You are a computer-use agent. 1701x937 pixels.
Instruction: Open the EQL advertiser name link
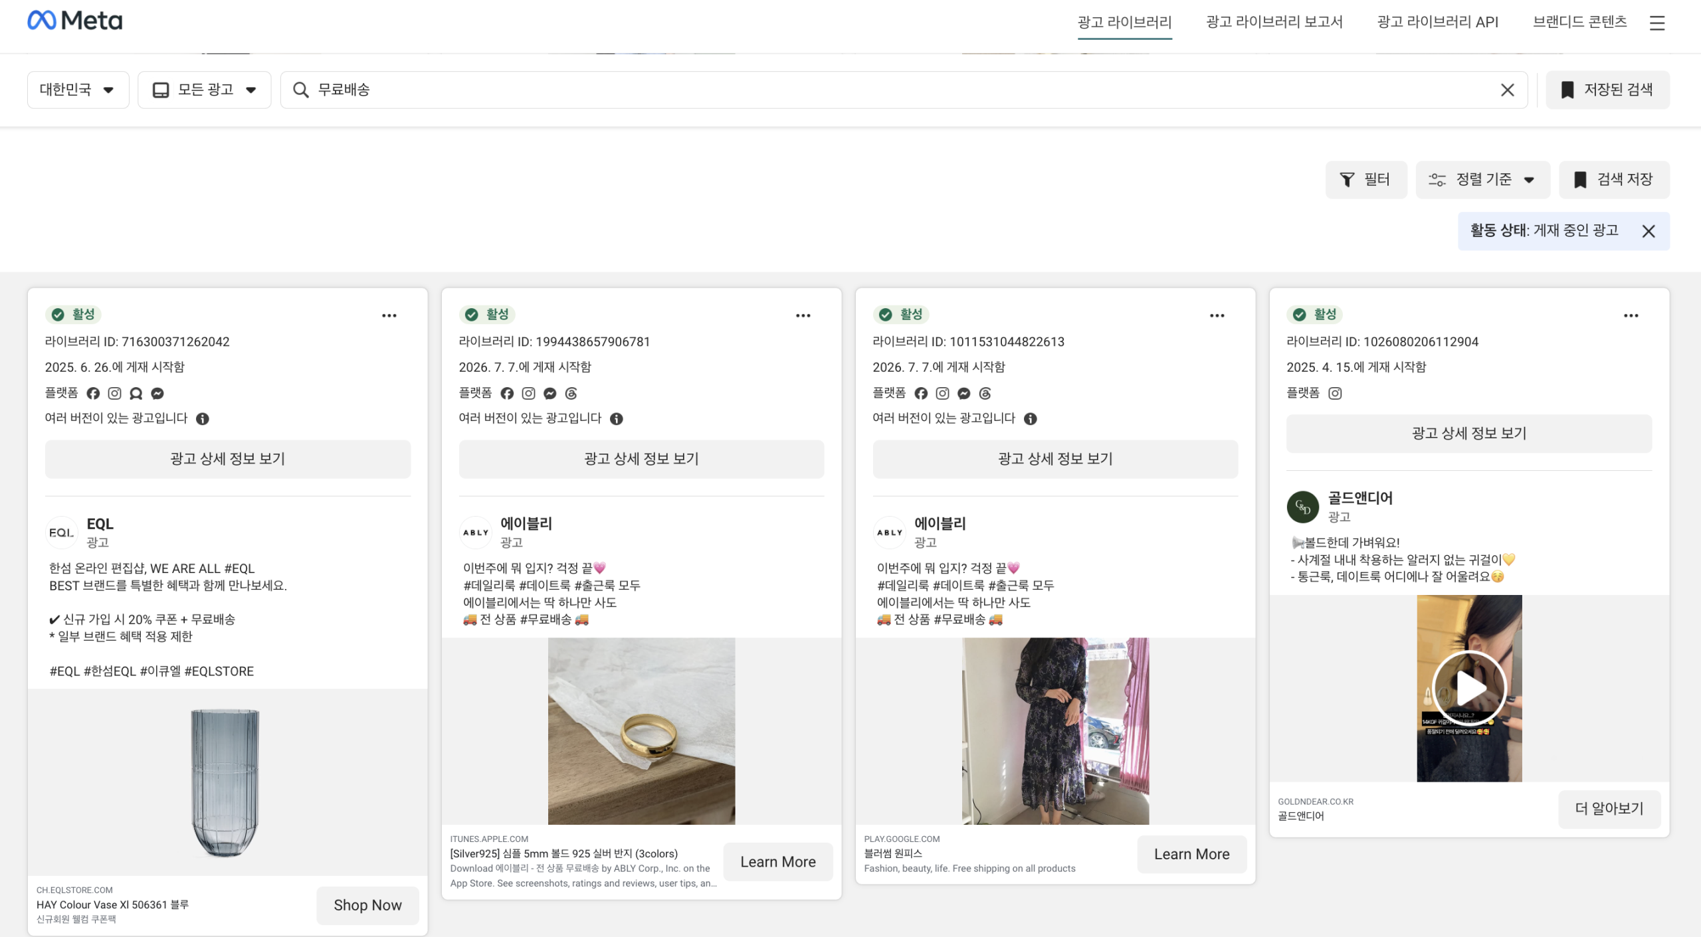tap(100, 524)
